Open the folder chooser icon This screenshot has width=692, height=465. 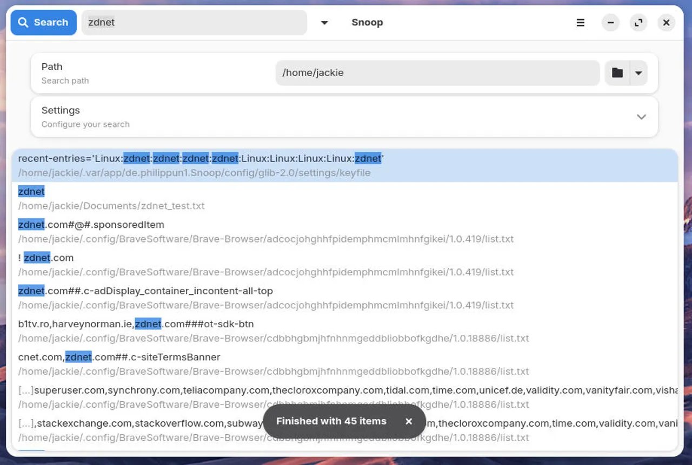pos(617,73)
